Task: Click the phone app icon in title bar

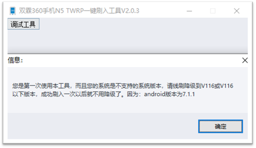Action: coord(13,11)
